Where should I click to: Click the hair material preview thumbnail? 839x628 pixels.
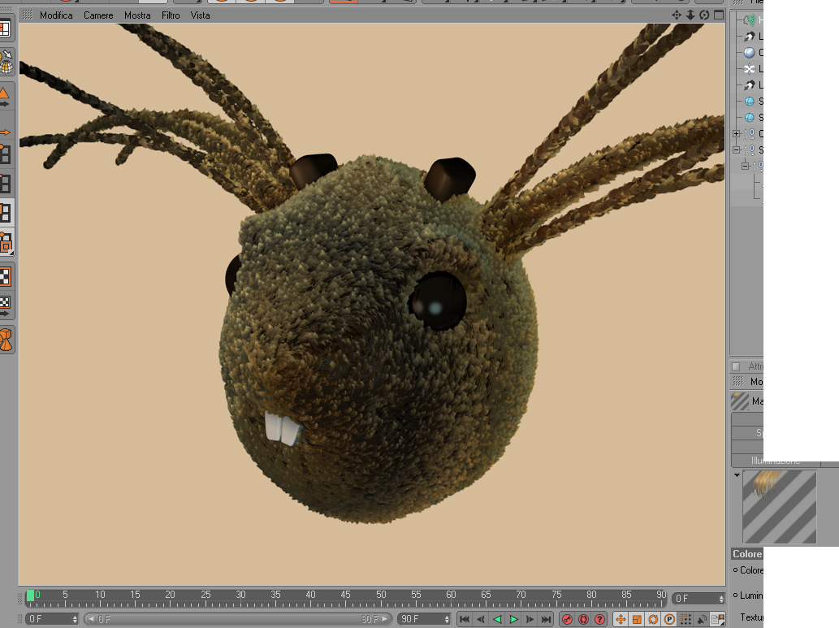tap(780, 506)
